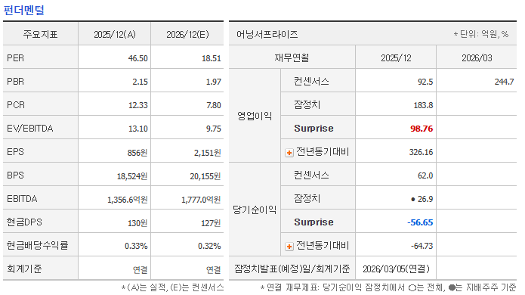
Task: Select announcement date 2026/03/05(연결)
Action: coord(396,269)
